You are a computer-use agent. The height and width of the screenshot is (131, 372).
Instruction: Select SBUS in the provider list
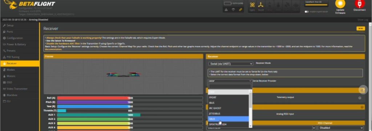pyautogui.click(x=228, y=119)
